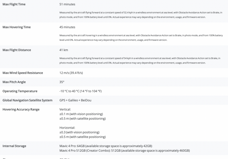
Task: Select the 12 m/s (39.4 ft/s) value
Action: [71, 73]
